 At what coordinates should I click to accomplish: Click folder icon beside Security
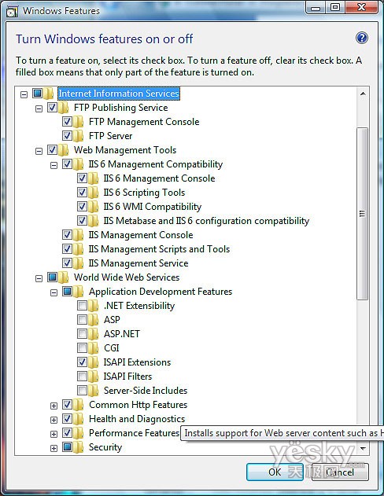pyautogui.click(x=79, y=447)
